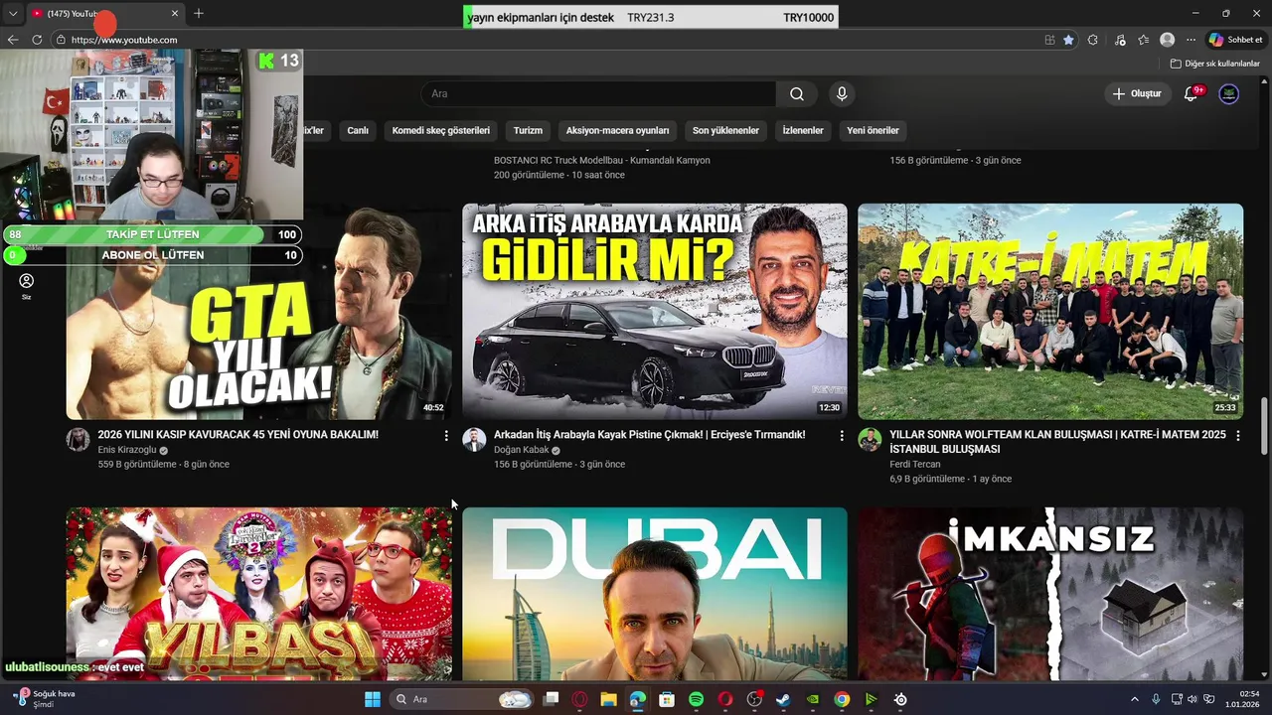Open browser extensions puzzle icon
This screenshot has width=1272, height=715.
[x=1093, y=40]
